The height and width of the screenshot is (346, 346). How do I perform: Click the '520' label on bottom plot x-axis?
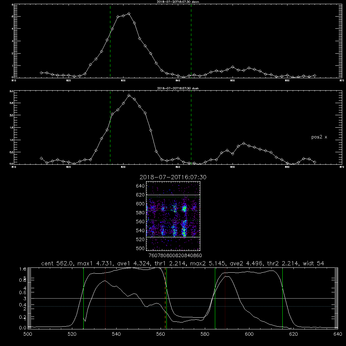[72, 334]
